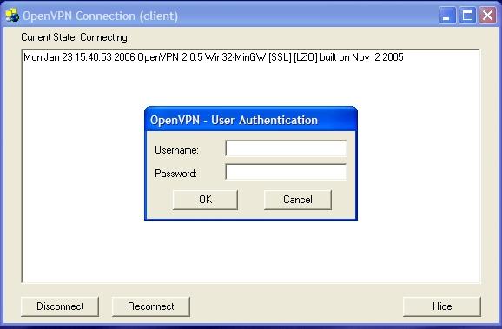This screenshot has width=502, height=329.
Task: Click the Reconnect button
Action: [151, 306]
